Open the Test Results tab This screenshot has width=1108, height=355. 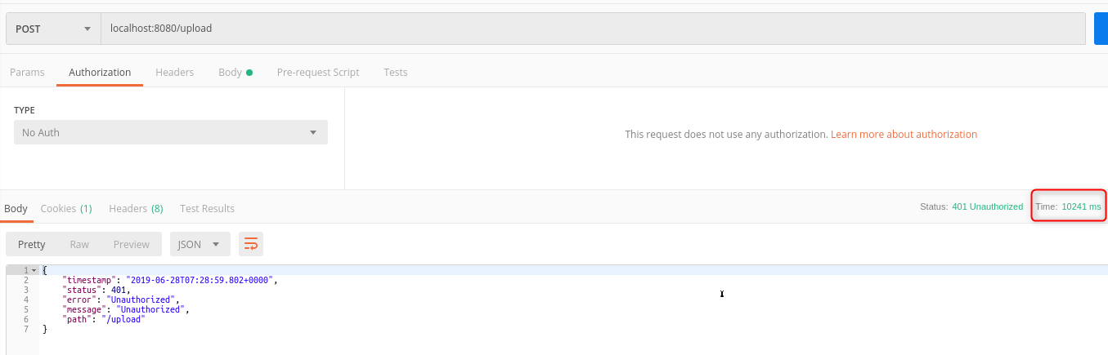coord(207,208)
